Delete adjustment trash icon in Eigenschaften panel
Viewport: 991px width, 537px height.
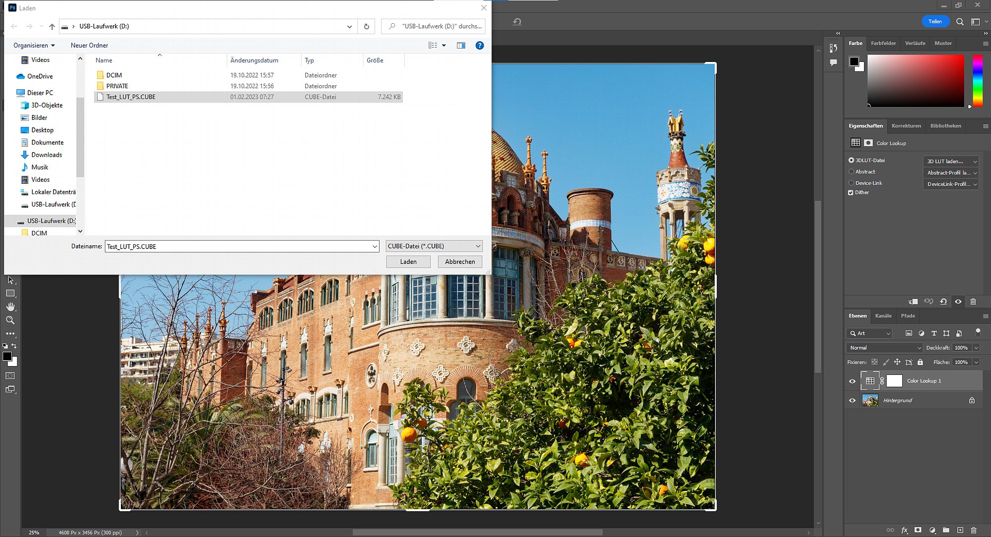(973, 301)
